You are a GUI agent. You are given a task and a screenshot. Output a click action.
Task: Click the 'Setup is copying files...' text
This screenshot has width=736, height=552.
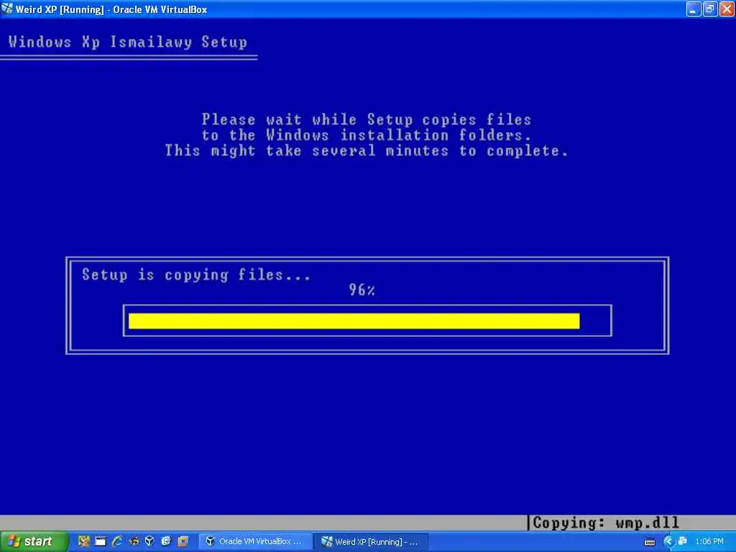(196, 275)
